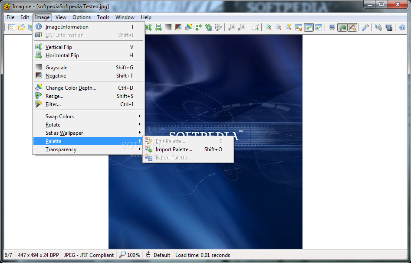Click the highlighted Palette submenu entry
The image size is (411, 263).
pyautogui.click(x=89, y=141)
